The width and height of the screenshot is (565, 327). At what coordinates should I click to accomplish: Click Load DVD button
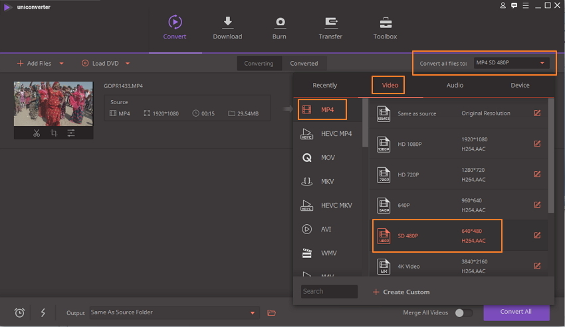click(x=100, y=63)
